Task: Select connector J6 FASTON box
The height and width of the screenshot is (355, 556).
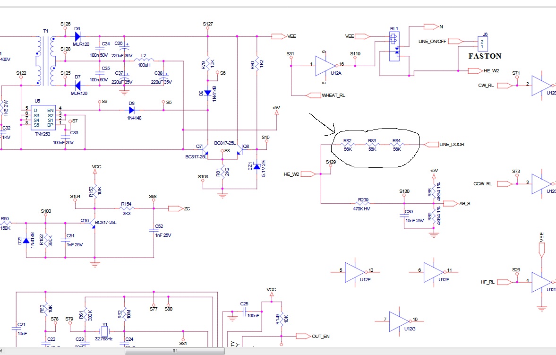Action: (482, 44)
